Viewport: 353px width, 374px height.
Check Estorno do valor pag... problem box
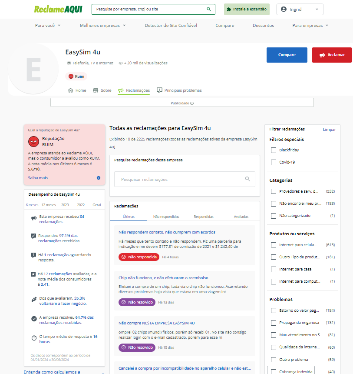[x=274, y=311]
